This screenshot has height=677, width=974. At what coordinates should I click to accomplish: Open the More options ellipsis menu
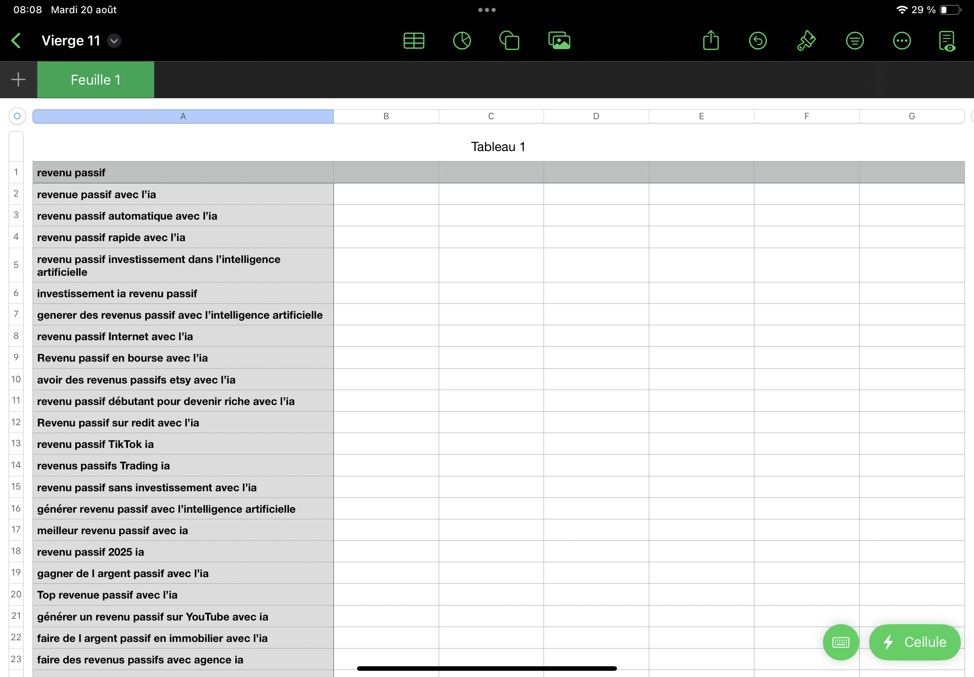coord(901,41)
